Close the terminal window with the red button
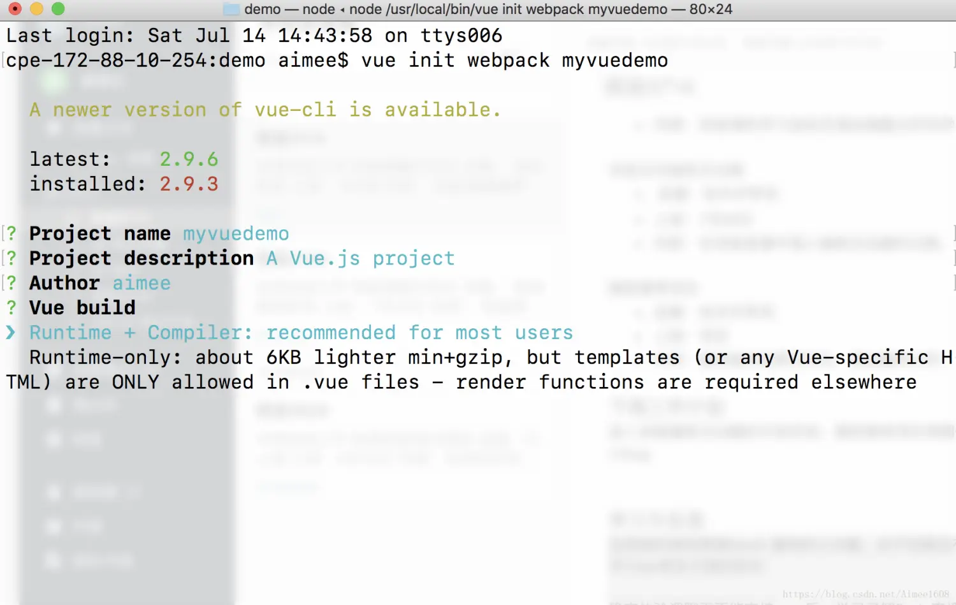 coord(15,9)
